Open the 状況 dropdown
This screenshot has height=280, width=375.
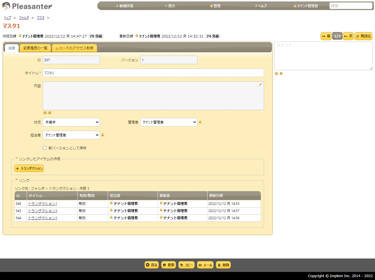(x=71, y=122)
